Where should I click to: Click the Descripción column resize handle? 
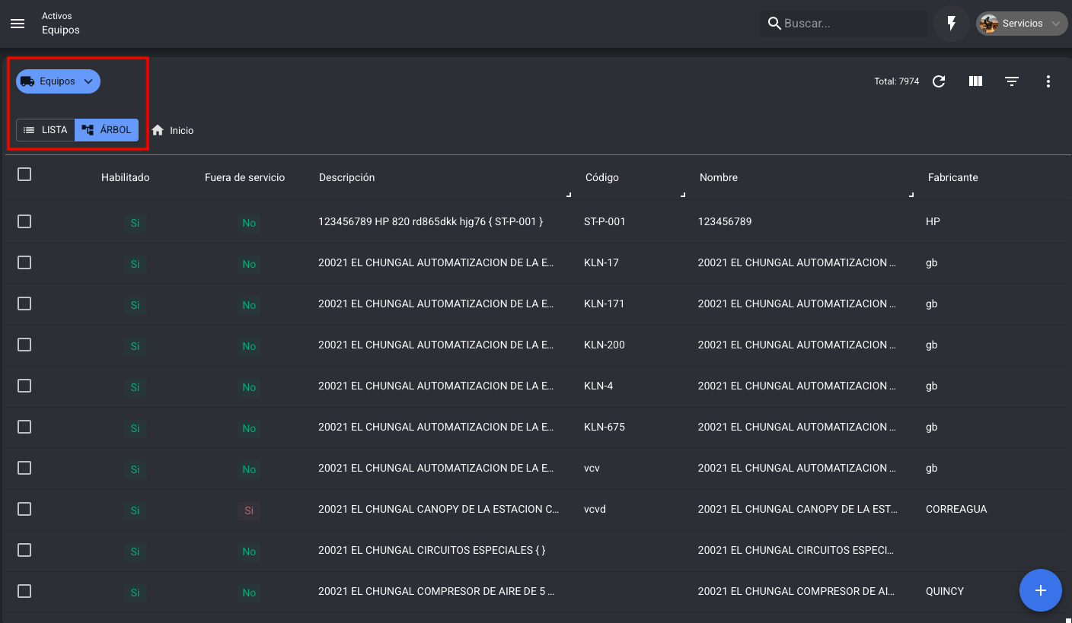(569, 195)
